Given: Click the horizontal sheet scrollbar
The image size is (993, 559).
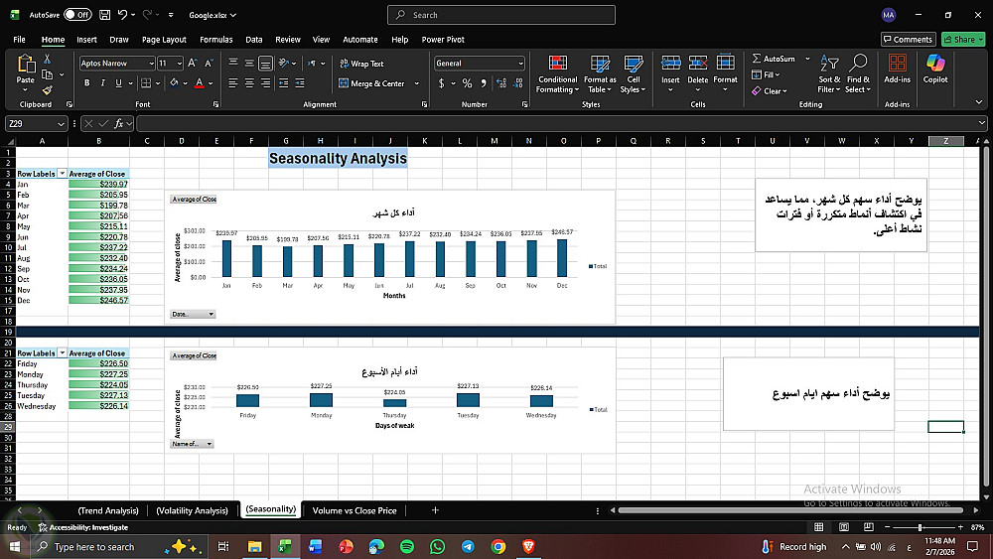Looking at the screenshot, I should (x=790, y=510).
